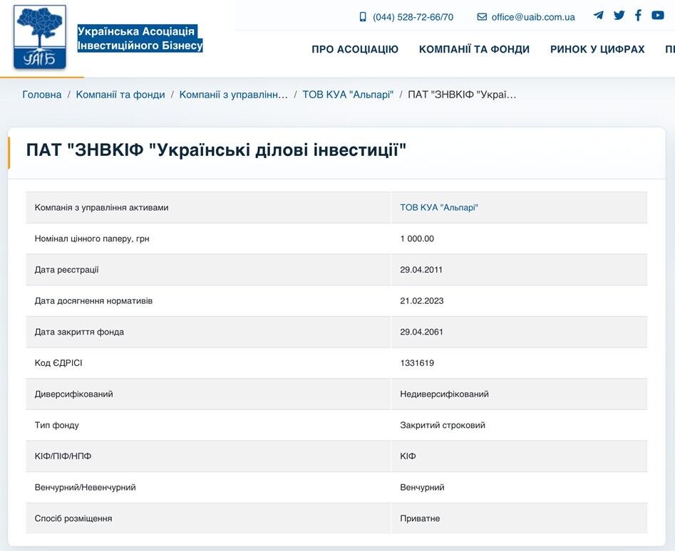Open the РИНОК У ЦИФРАХ menu
The height and width of the screenshot is (551, 675).
tap(597, 49)
